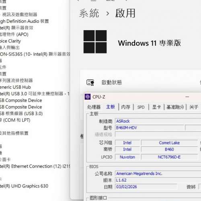Click the NCT6796D-E LPCIO value

tap(169, 157)
